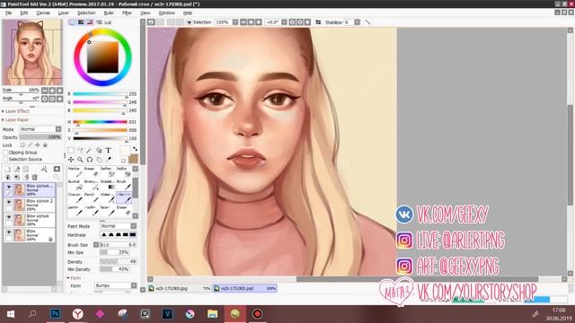The image size is (575, 323).
Task: Choose the Crayon brush
Action: [x=75, y=197]
